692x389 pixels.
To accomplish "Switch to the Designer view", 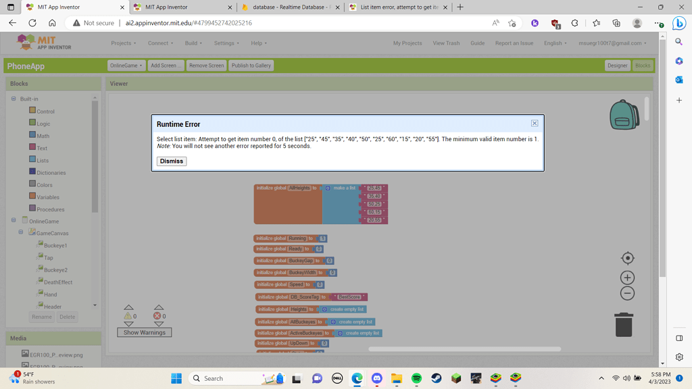I will pos(616,66).
